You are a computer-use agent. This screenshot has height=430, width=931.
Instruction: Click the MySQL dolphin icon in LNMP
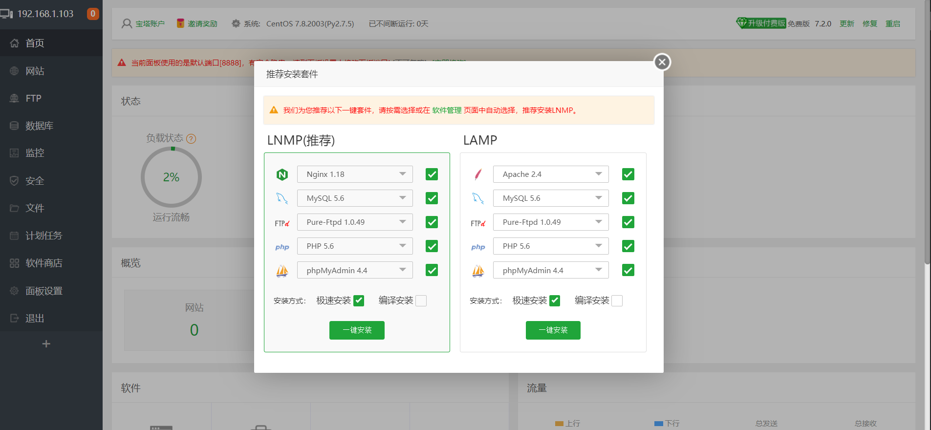tap(282, 198)
